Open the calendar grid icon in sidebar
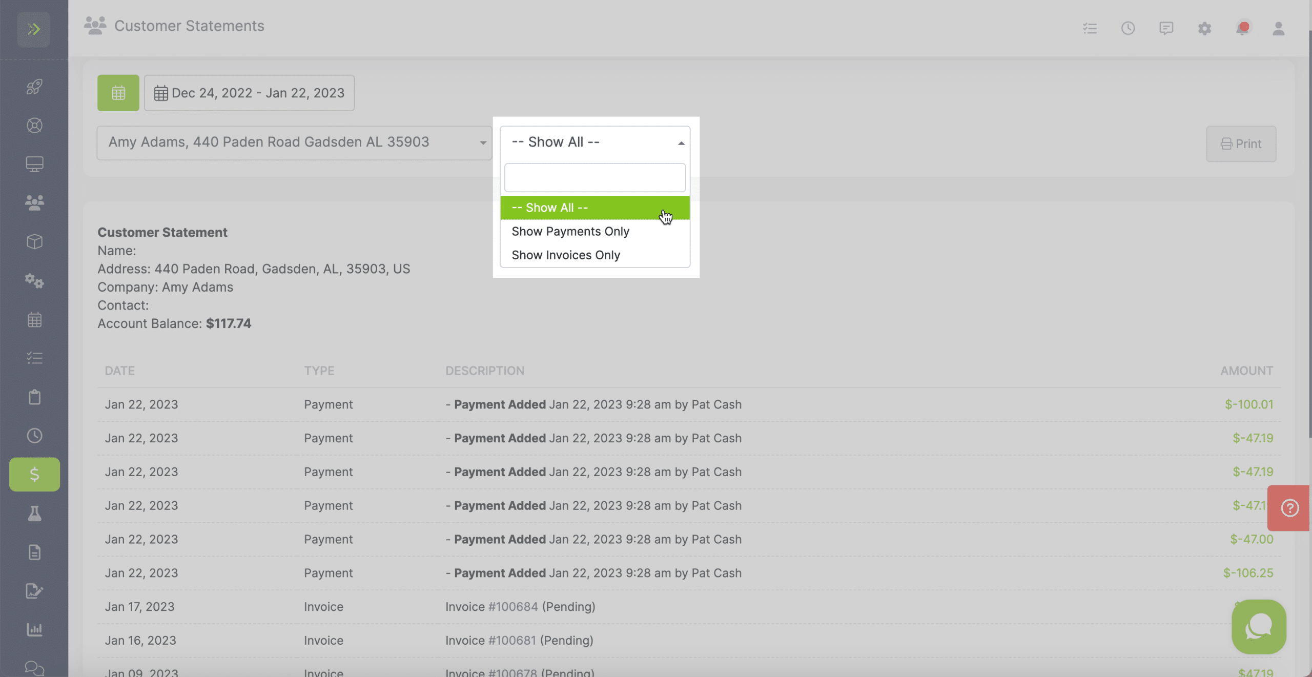 coord(34,320)
